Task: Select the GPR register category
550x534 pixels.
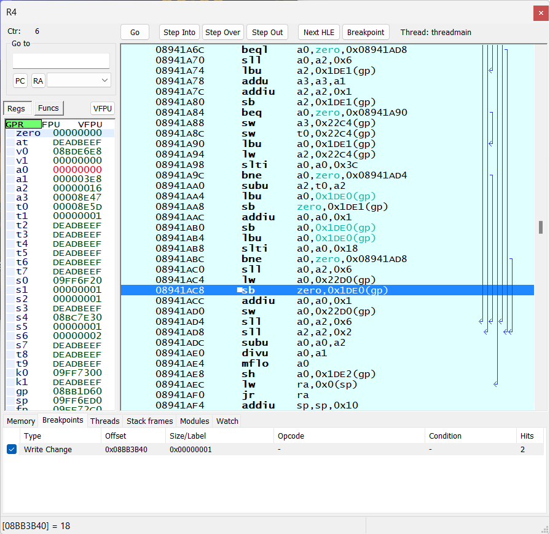Action: [x=23, y=124]
